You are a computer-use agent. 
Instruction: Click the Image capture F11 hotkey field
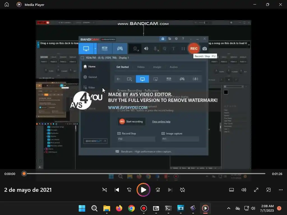click(180, 139)
